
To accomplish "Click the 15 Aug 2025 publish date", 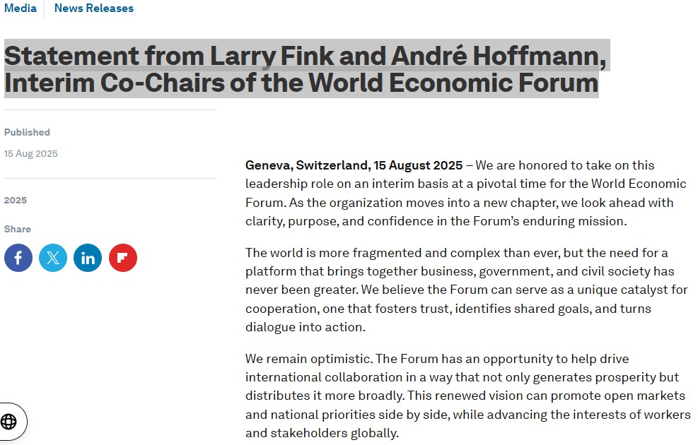I will pos(30,153).
